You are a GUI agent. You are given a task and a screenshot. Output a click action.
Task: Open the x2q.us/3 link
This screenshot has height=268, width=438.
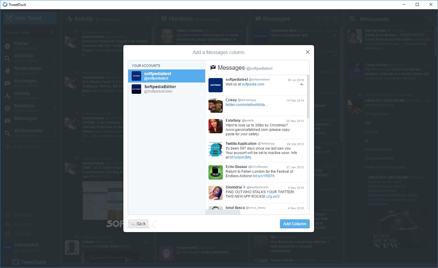point(273,196)
